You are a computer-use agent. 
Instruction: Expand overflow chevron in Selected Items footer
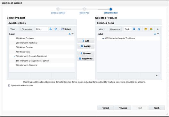(x=157, y=75)
